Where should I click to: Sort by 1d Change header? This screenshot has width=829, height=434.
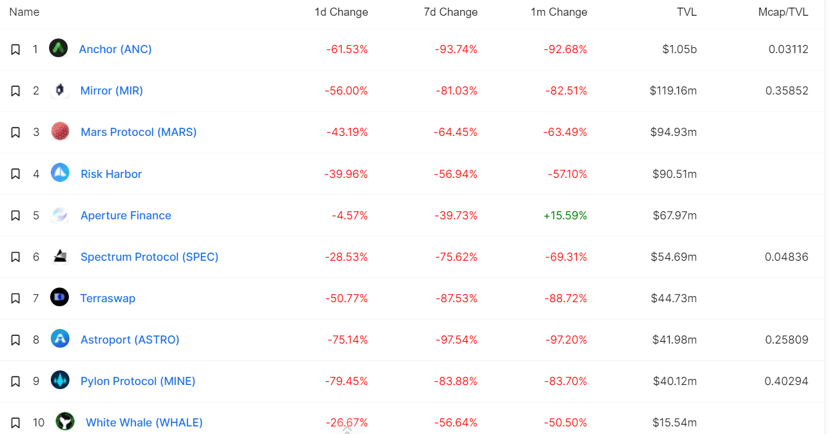click(341, 12)
